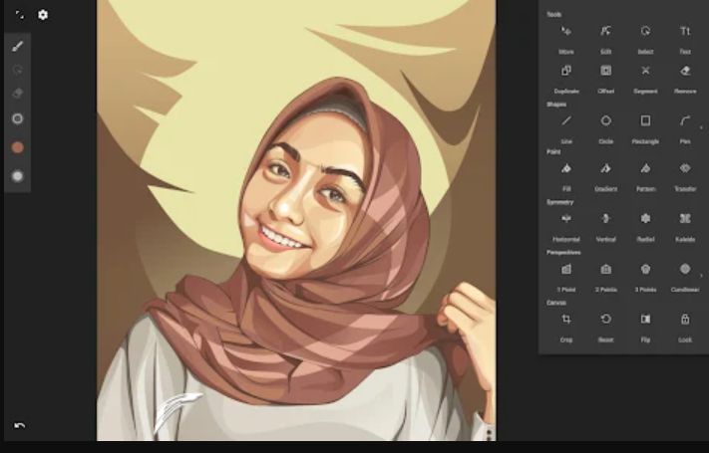The width and height of the screenshot is (709, 453).
Task: Toggle fullscreen with top-left arrows icon
Action: tap(19, 15)
